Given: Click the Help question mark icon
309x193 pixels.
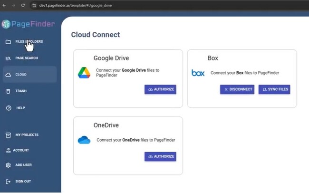Looking at the screenshot, I should pos(9,108).
